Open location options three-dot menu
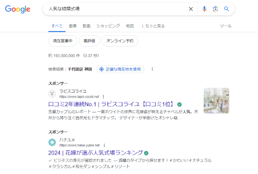The image size is (258, 174). point(152,69)
